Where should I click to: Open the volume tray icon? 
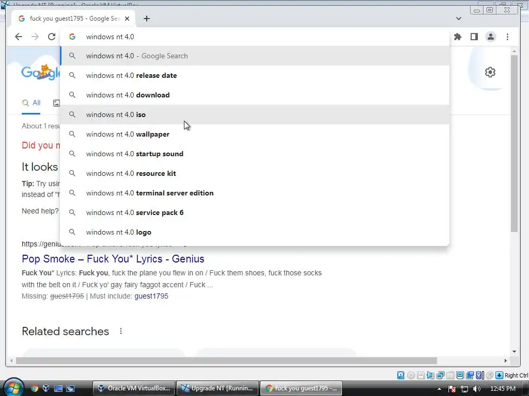476,389
